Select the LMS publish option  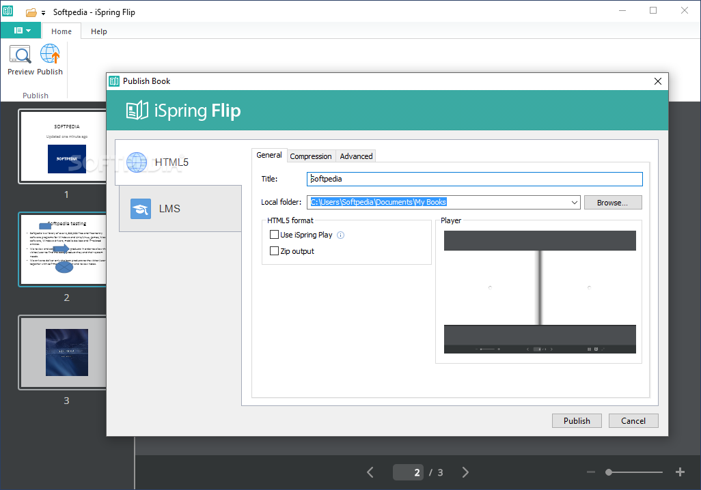click(x=180, y=209)
